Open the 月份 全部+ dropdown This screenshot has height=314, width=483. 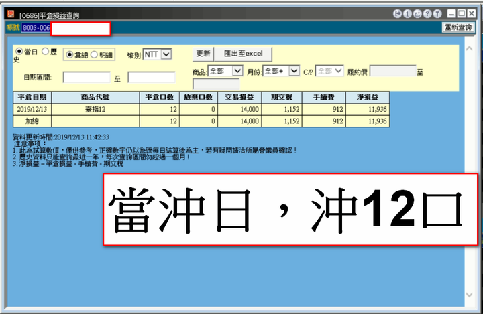[281, 71]
